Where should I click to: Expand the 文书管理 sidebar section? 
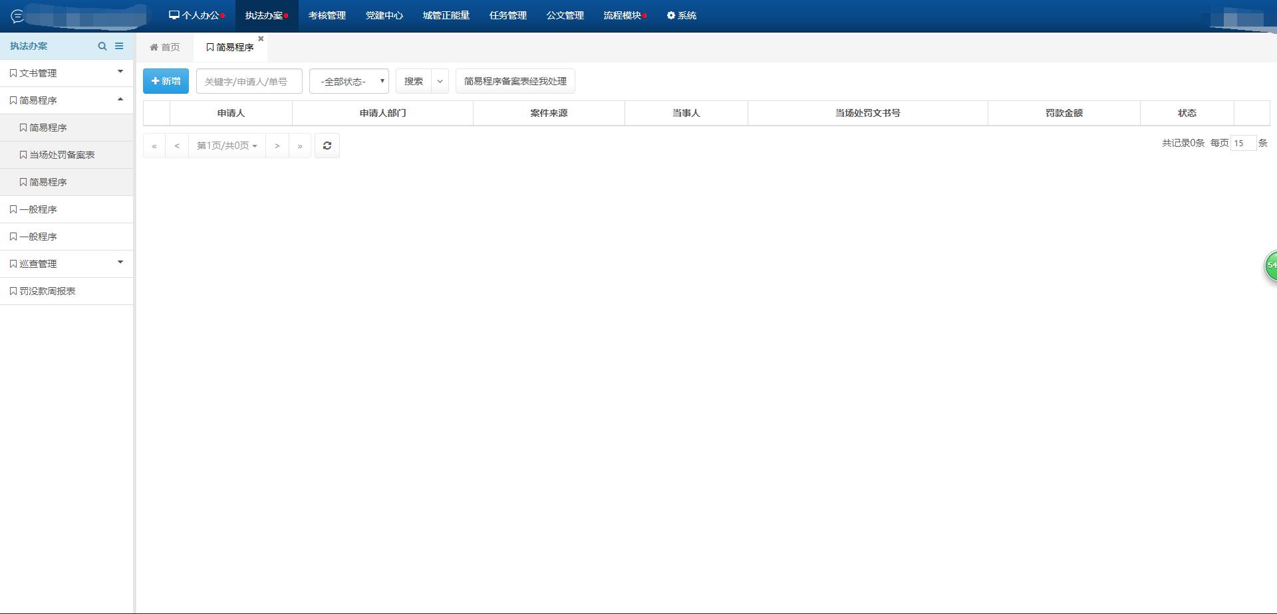click(x=67, y=73)
